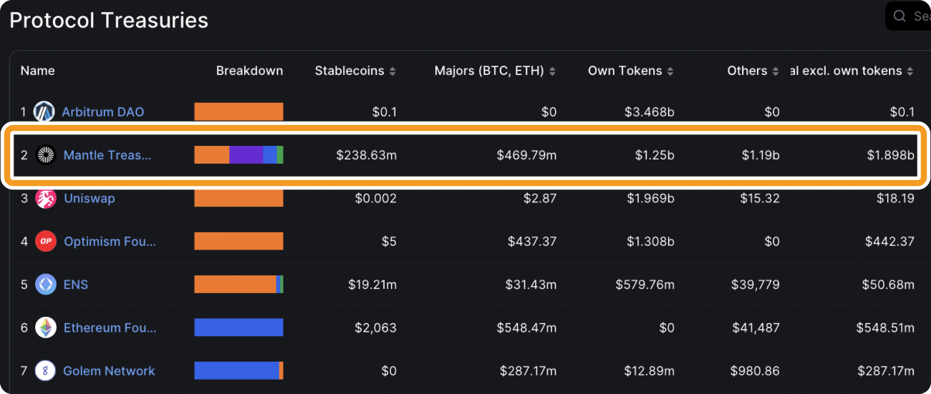Click the $980.86 others value
This screenshot has width=931, height=394.
point(755,371)
